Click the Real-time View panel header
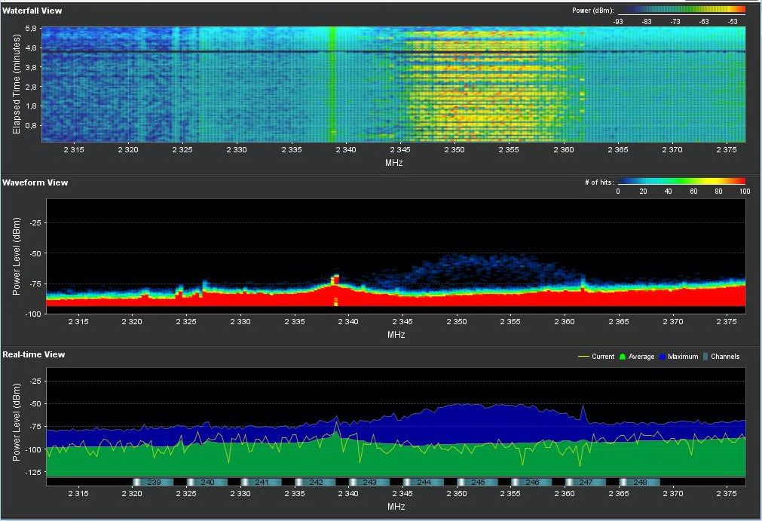 coord(34,354)
